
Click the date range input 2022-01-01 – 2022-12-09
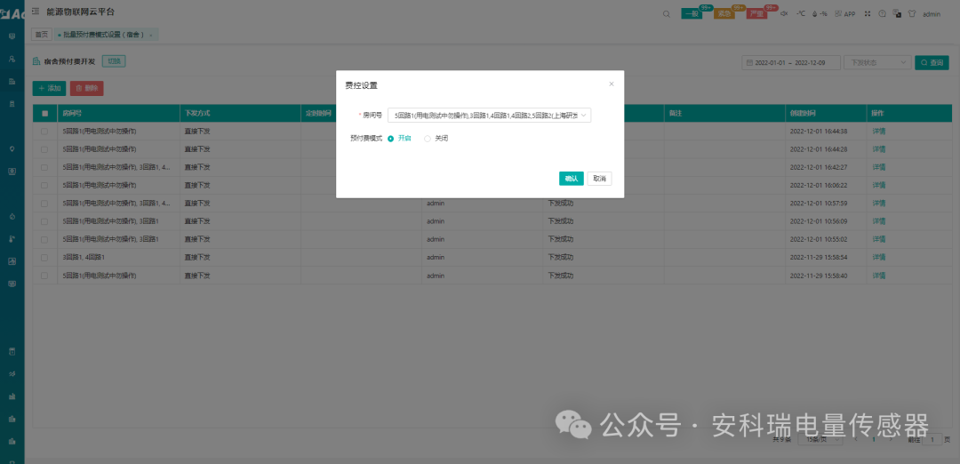click(x=790, y=62)
